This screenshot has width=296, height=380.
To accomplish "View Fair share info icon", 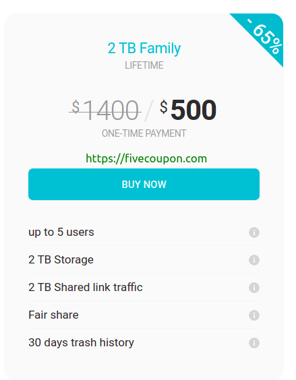I will click(254, 315).
